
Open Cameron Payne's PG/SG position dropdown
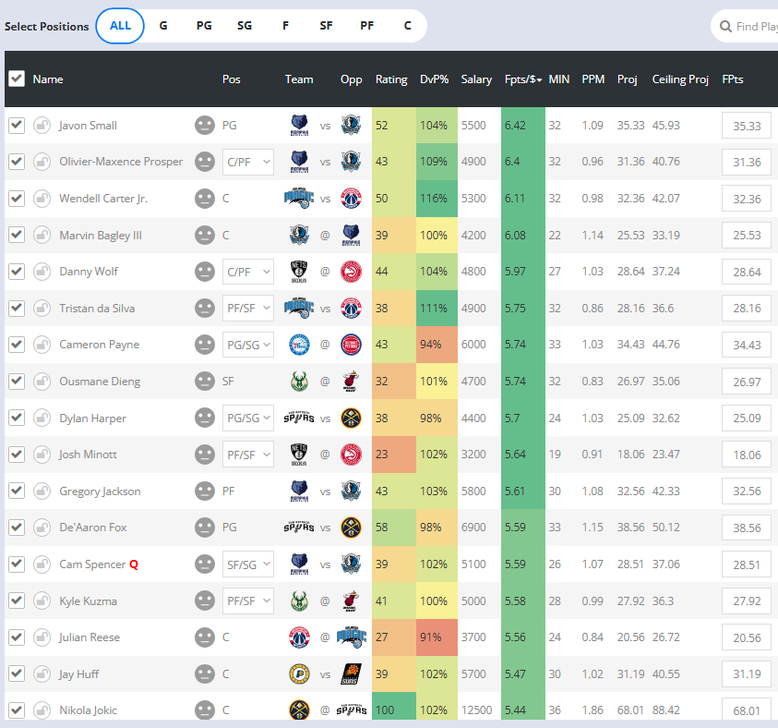[248, 345]
